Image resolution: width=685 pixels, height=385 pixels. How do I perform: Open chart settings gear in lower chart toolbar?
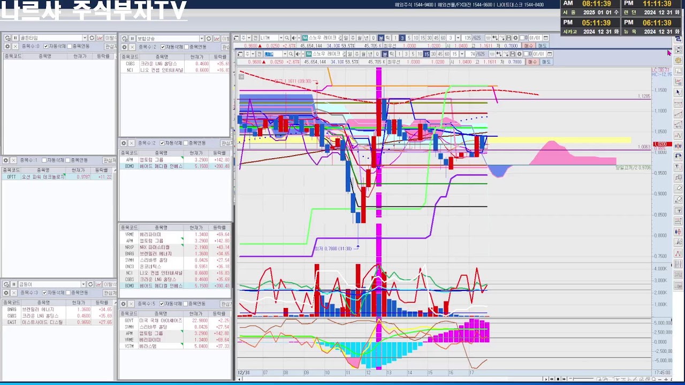519,54
